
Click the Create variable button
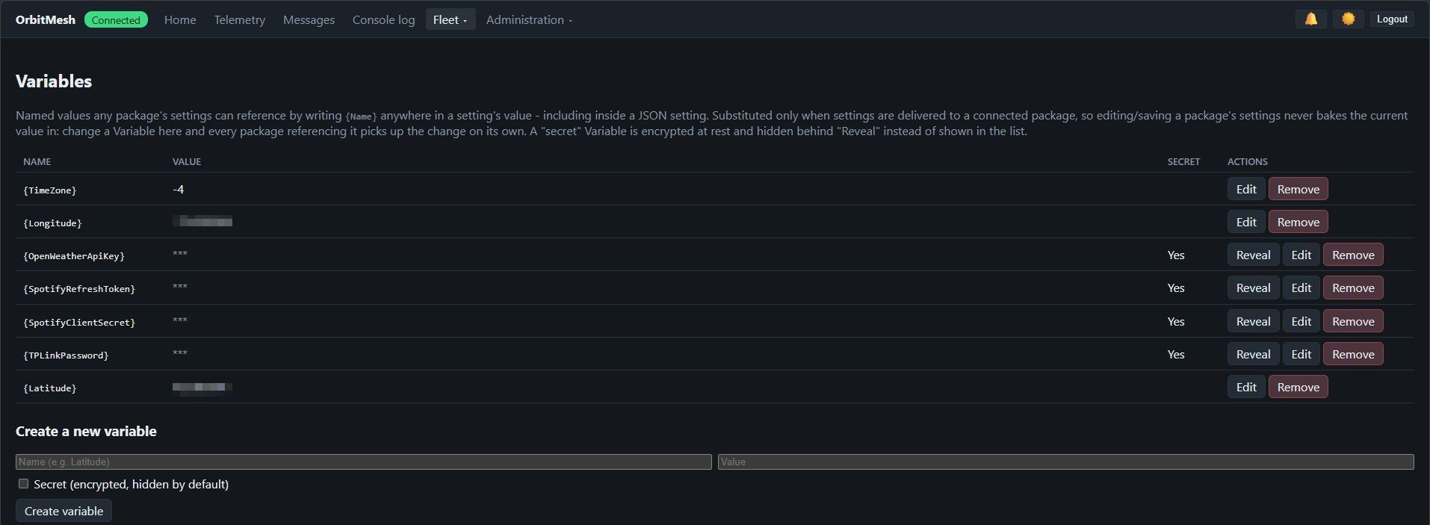pos(64,511)
